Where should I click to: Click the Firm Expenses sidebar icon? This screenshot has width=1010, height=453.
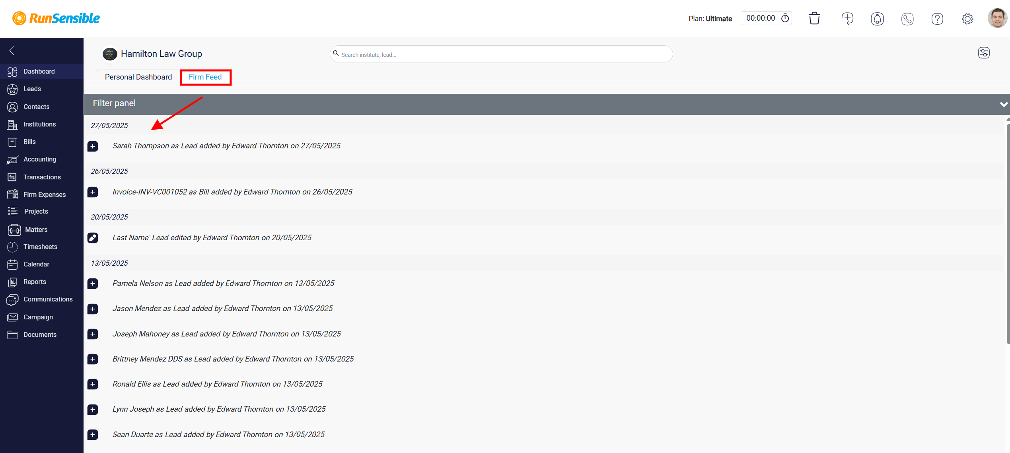[12, 194]
